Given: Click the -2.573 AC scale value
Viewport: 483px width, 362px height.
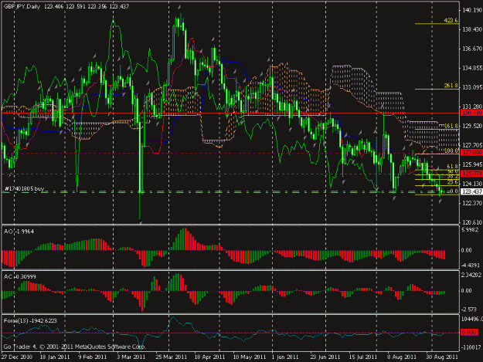Looking at the screenshot, I should [469, 310].
